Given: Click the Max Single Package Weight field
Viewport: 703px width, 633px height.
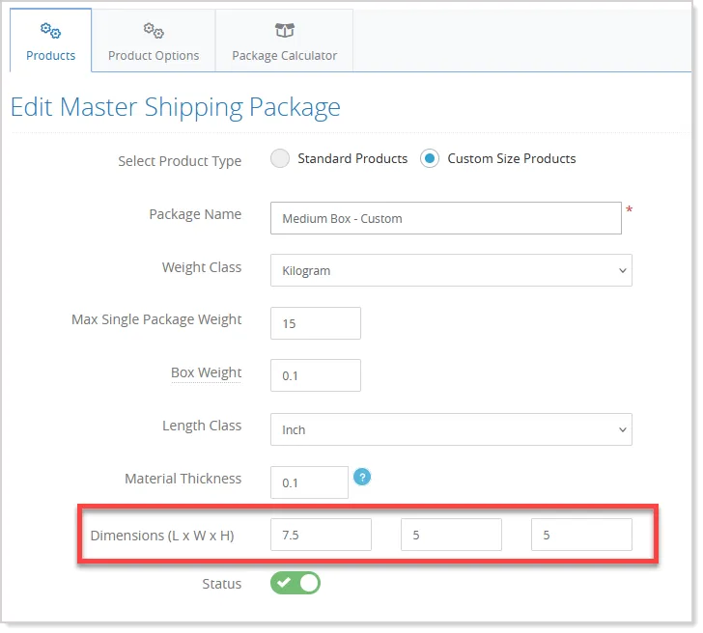Looking at the screenshot, I should coord(316,323).
